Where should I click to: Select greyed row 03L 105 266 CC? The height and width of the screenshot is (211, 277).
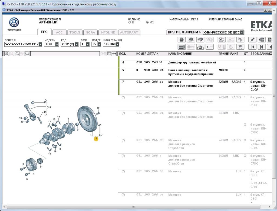pyautogui.click(x=195, y=146)
